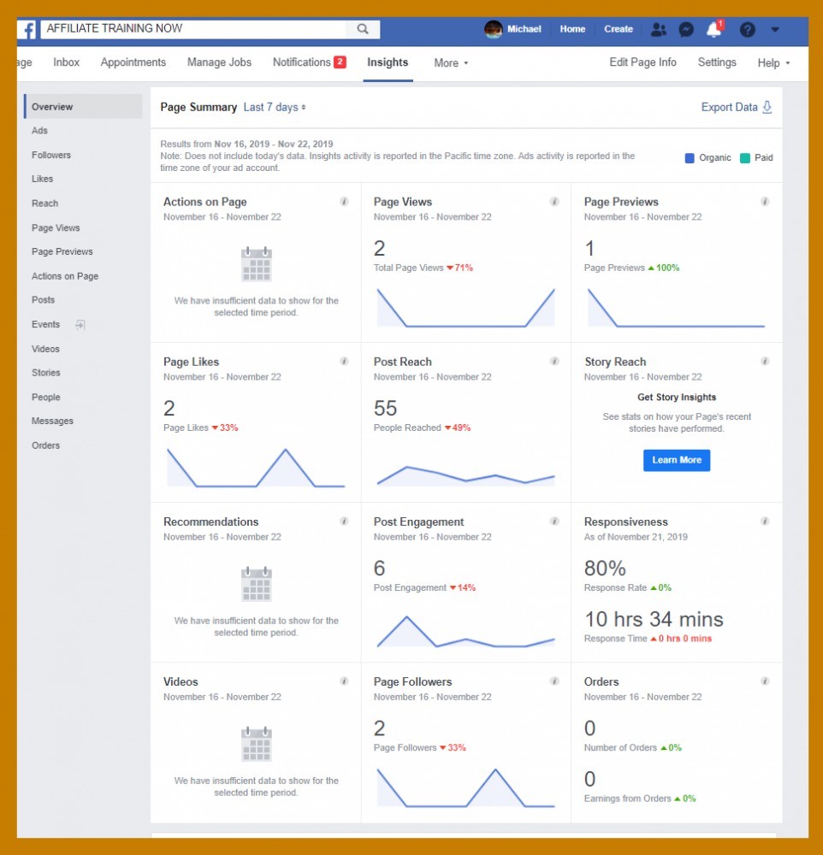Click info icon on Actions on Page card

(x=345, y=202)
